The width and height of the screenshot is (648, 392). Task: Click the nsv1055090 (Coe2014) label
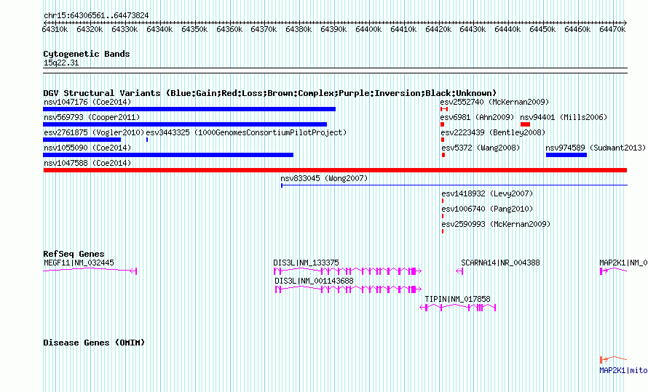tap(87, 148)
